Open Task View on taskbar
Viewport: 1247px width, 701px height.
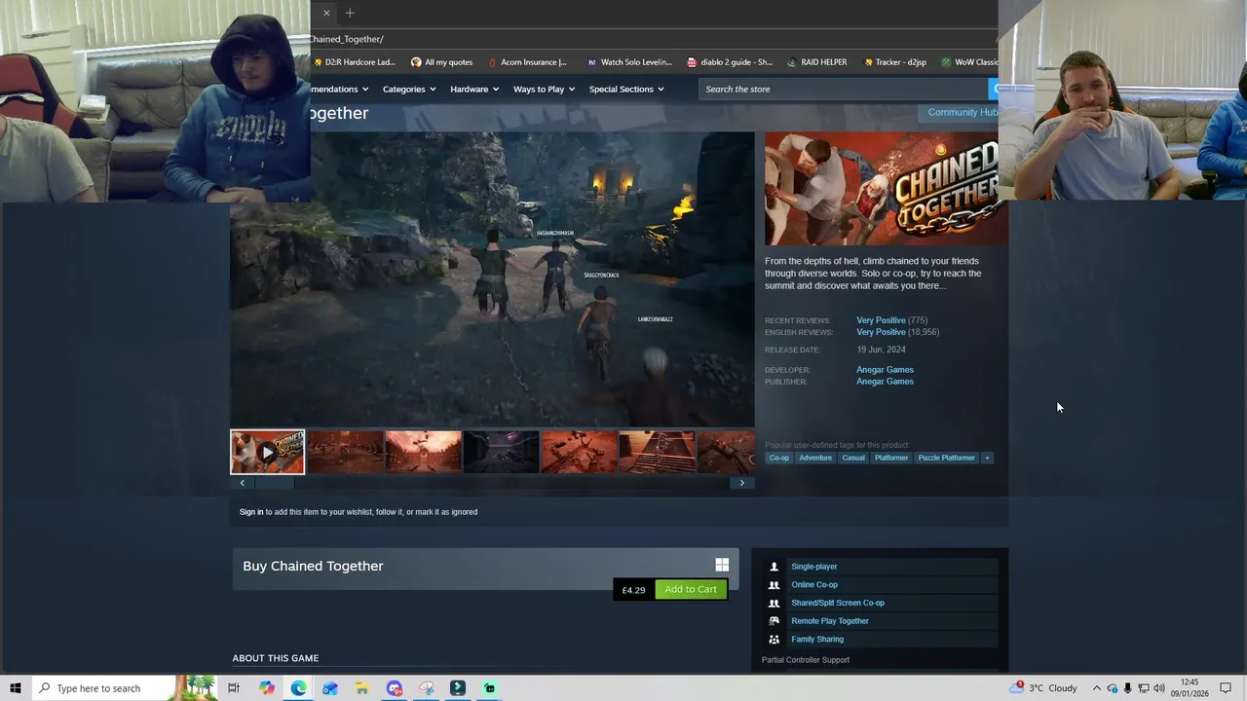point(234,688)
